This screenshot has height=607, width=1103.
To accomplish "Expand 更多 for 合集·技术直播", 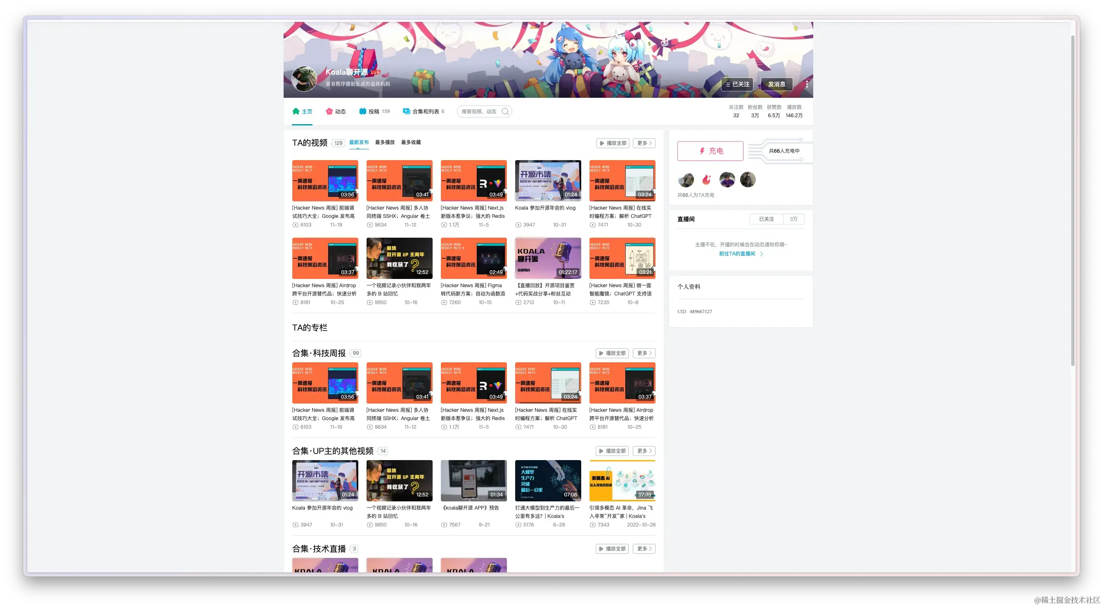I will pos(644,549).
